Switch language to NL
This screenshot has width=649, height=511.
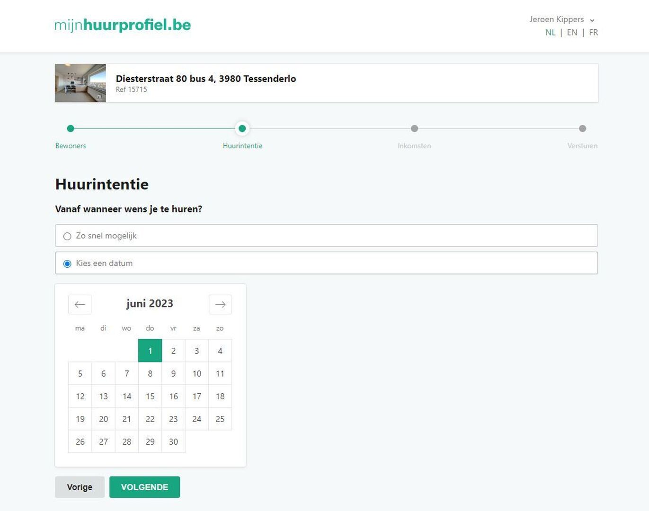pos(550,33)
